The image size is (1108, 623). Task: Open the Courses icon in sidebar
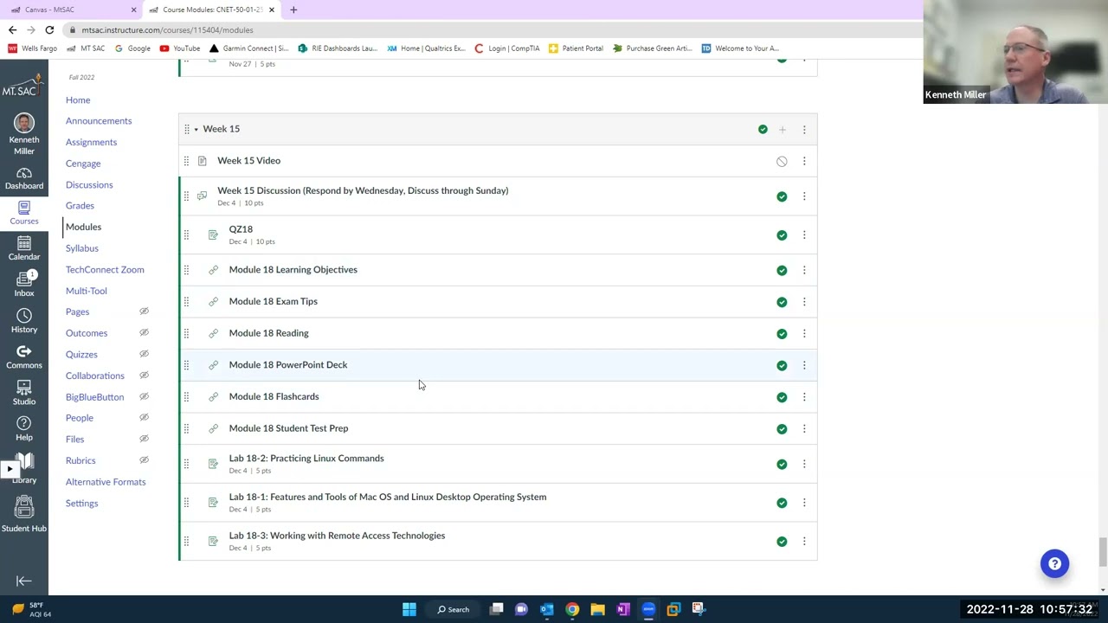(x=24, y=213)
